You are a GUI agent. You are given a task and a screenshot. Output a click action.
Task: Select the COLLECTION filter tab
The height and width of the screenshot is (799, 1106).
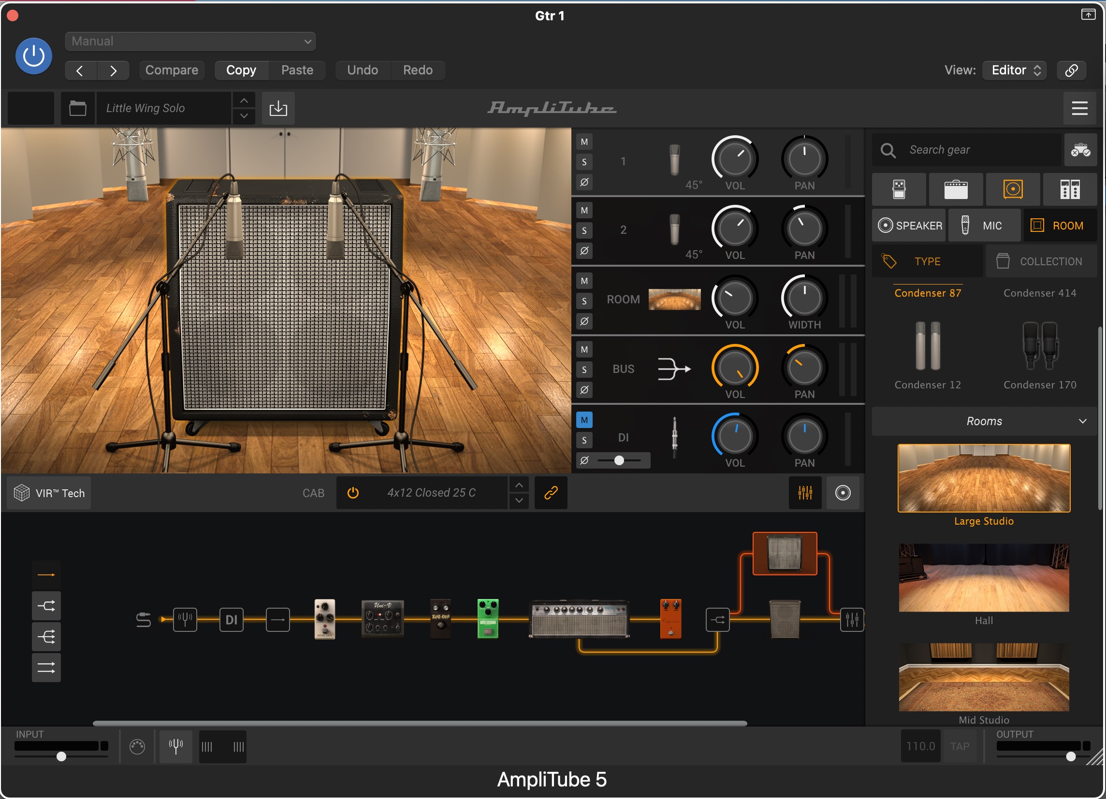[1041, 262]
